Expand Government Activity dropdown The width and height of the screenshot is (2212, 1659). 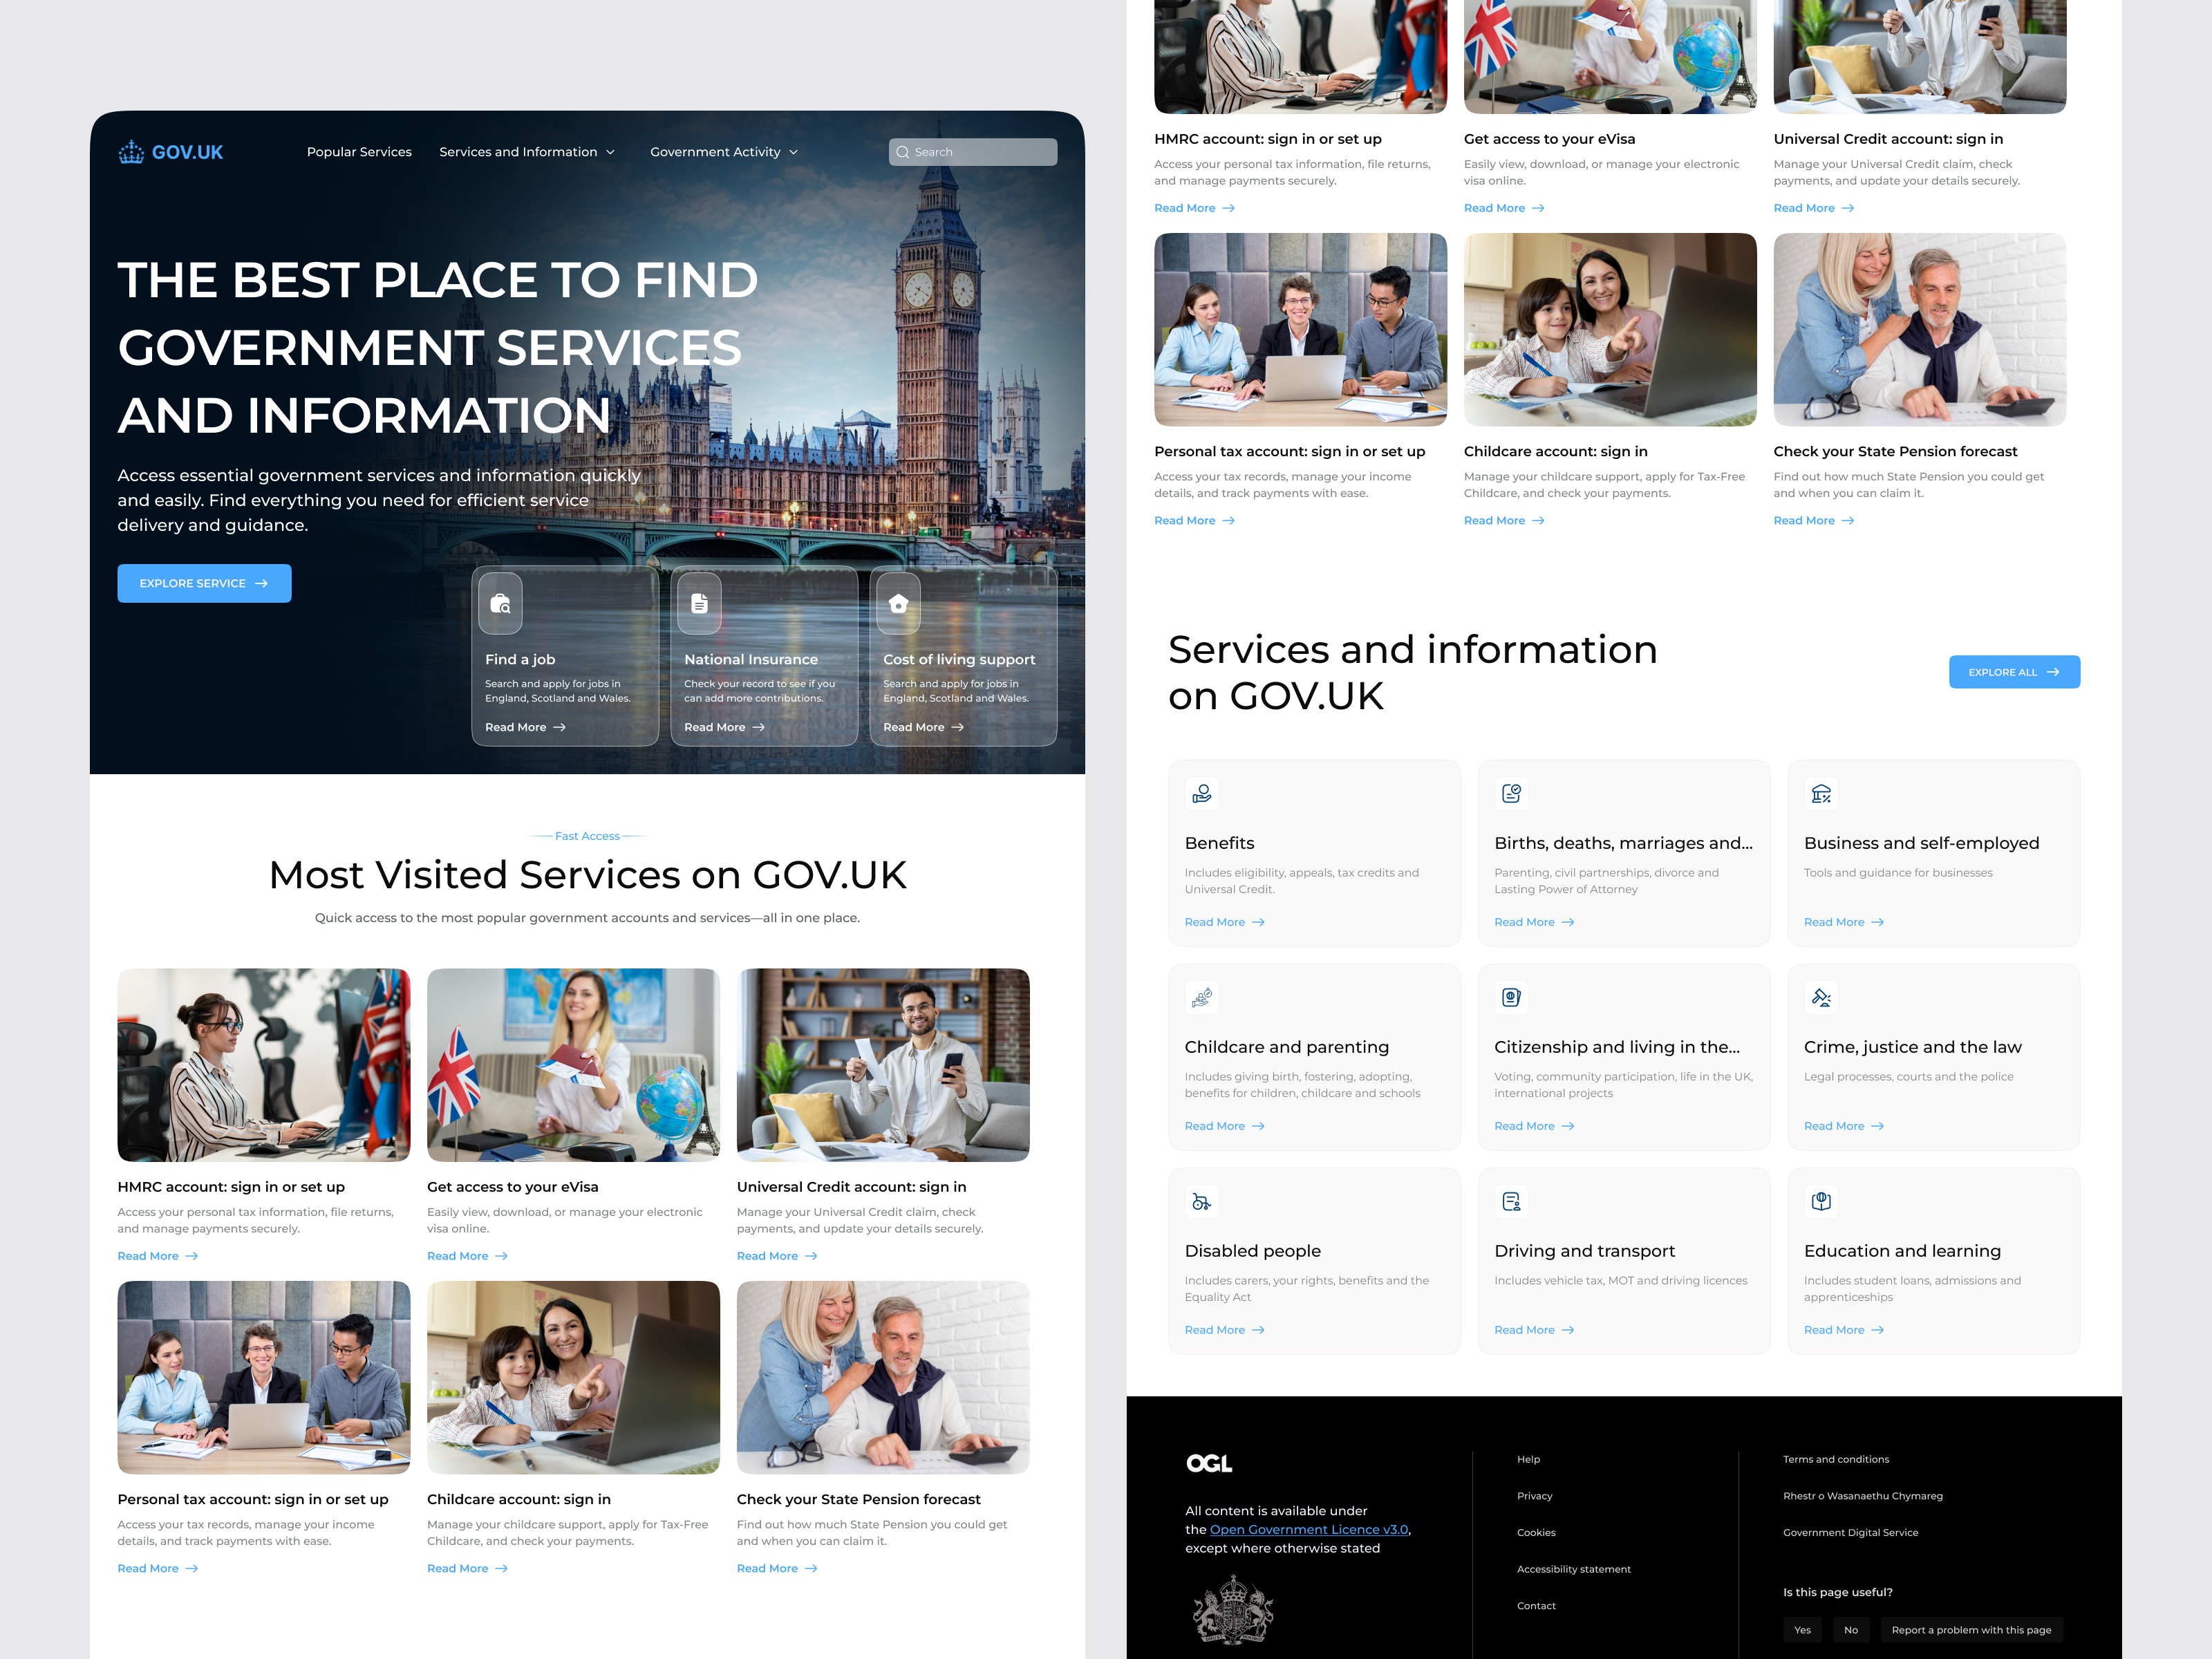tap(724, 152)
